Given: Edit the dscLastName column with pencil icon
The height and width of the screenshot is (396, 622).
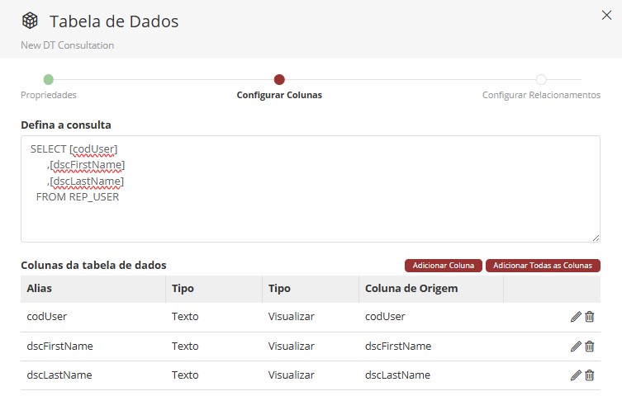Looking at the screenshot, I should point(576,375).
